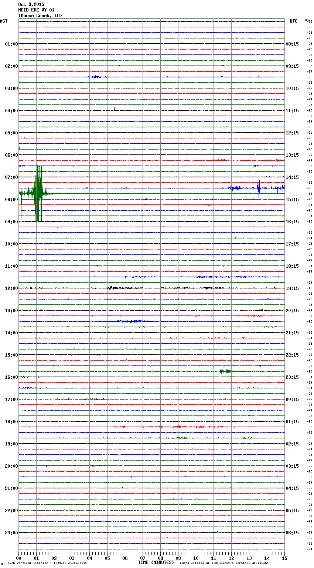This screenshot has width=314, height=568.
Task: Click the date header "Oct 9,2015"
Action: [31, 4]
